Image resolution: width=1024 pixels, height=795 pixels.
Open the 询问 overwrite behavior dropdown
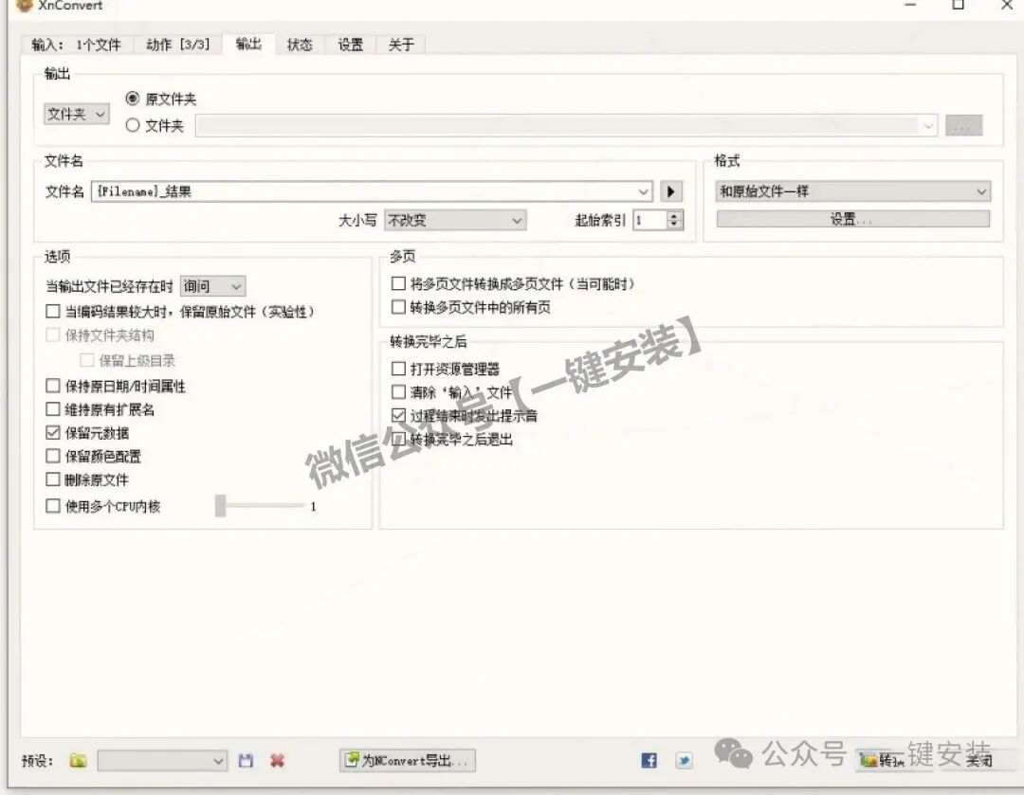pyautogui.click(x=213, y=286)
